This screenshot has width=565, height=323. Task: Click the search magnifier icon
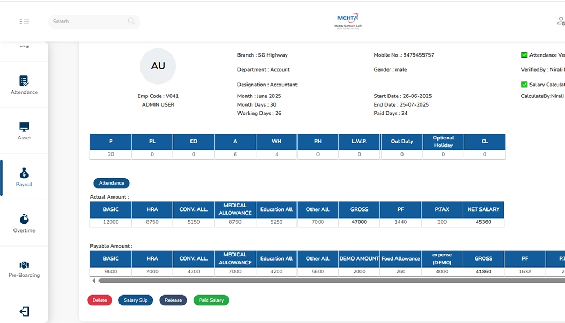[131, 21]
